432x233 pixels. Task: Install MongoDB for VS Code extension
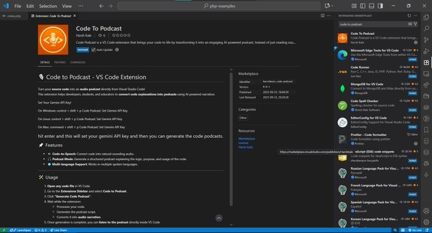click(412, 93)
